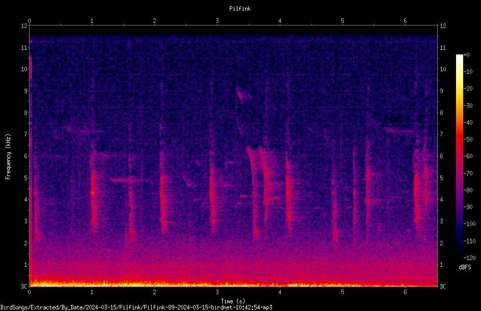Image resolution: width=481 pixels, height=311 pixels.
Task: Click the 5 second mark on bottom axis
Action: pyautogui.click(x=342, y=292)
